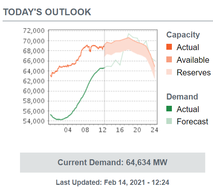Viewport: 213px width, 196px height.
Task: Select the Capacity Available legend swatch
Action: coord(169,59)
